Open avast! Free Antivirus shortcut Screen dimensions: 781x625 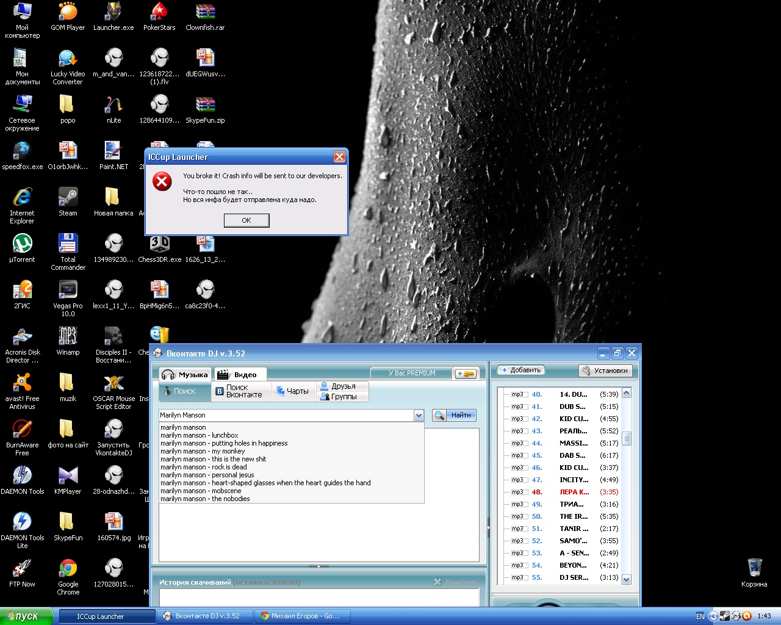coord(23,391)
